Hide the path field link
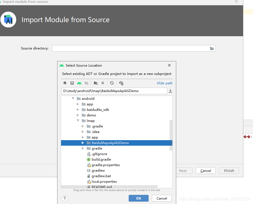 coord(165,83)
